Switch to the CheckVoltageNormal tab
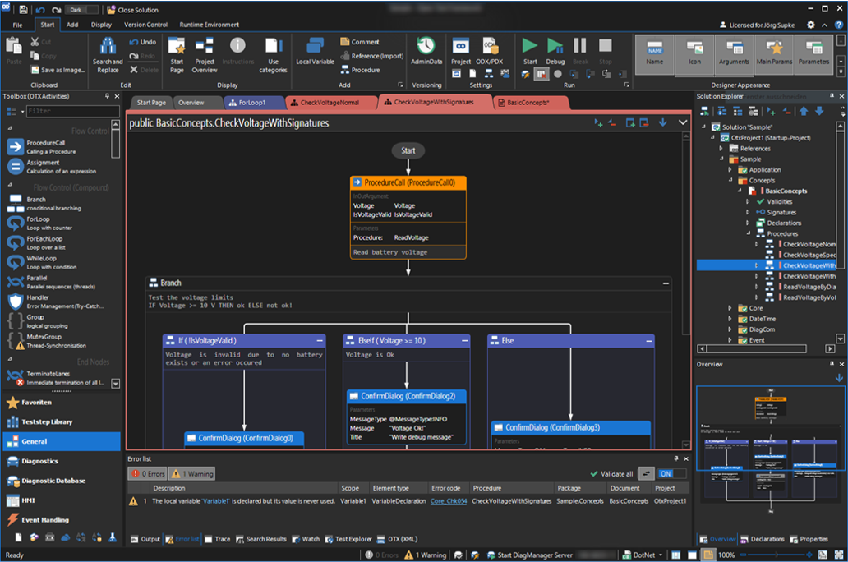This screenshot has height=562, width=848. click(x=331, y=103)
